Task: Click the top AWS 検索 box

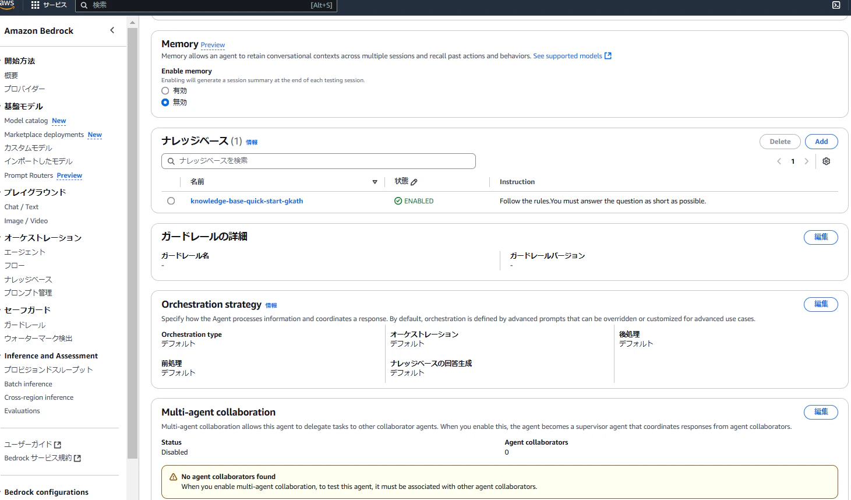Action: click(206, 5)
